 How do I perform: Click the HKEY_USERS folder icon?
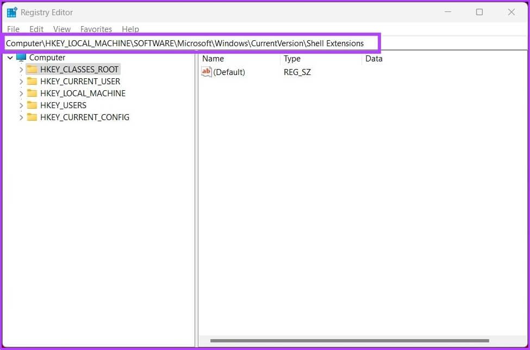[x=32, y=105]
